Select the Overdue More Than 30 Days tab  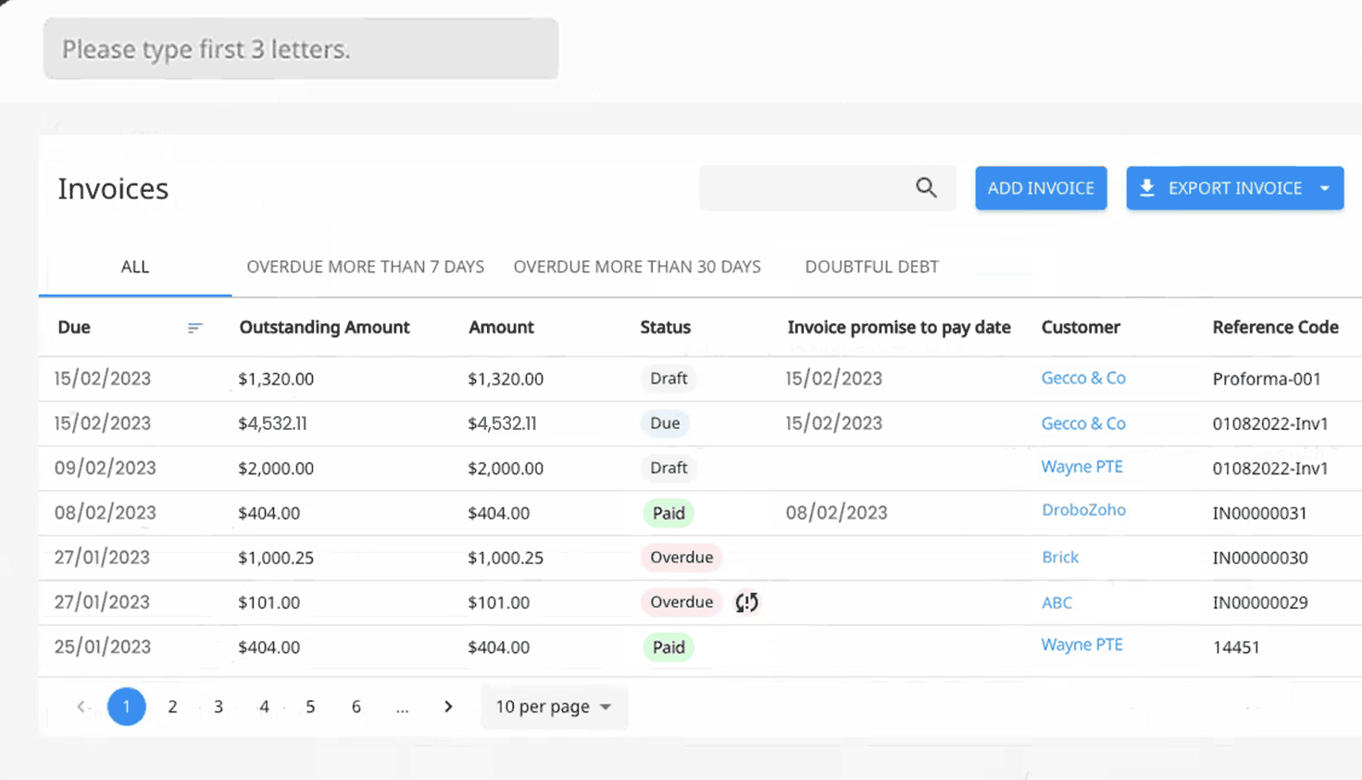tap(637, 267)
